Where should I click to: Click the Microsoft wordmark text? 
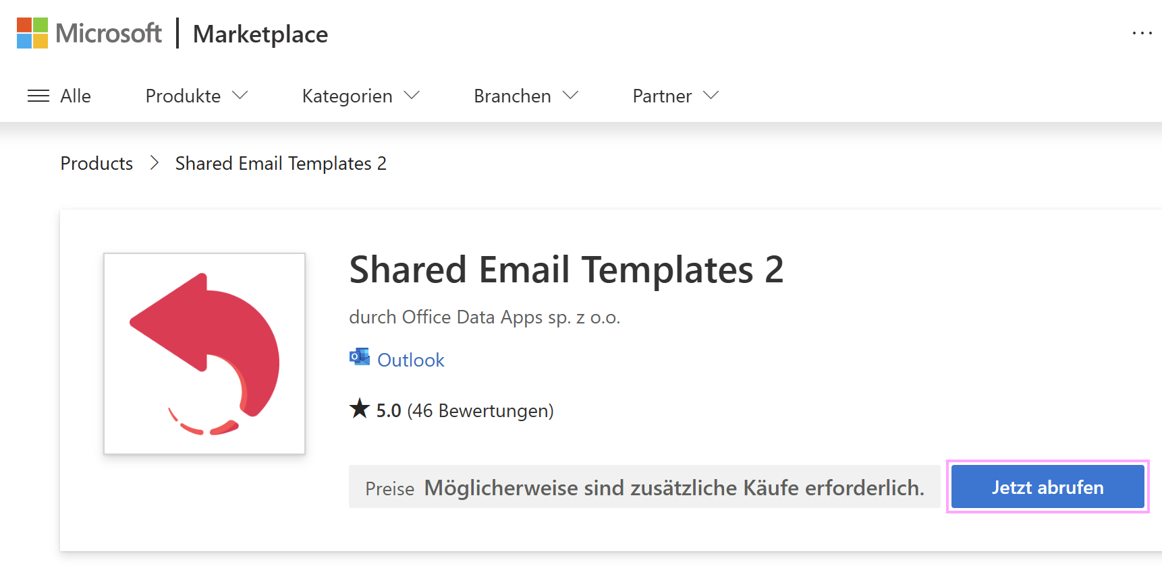109,33
